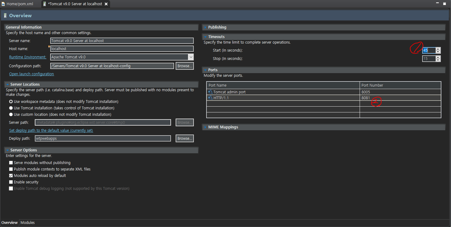Select the HTTP/1.1 port row
The image size is (451, 227).
pyautogui.click(x=324, y=98)
